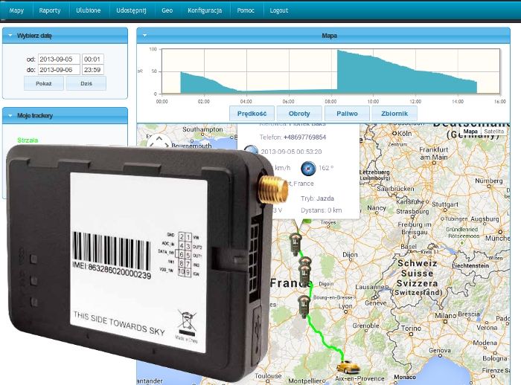Switch map to Mapa view
Image resolution: width=521 pixels, height=385 pixels.
point(470,132)
